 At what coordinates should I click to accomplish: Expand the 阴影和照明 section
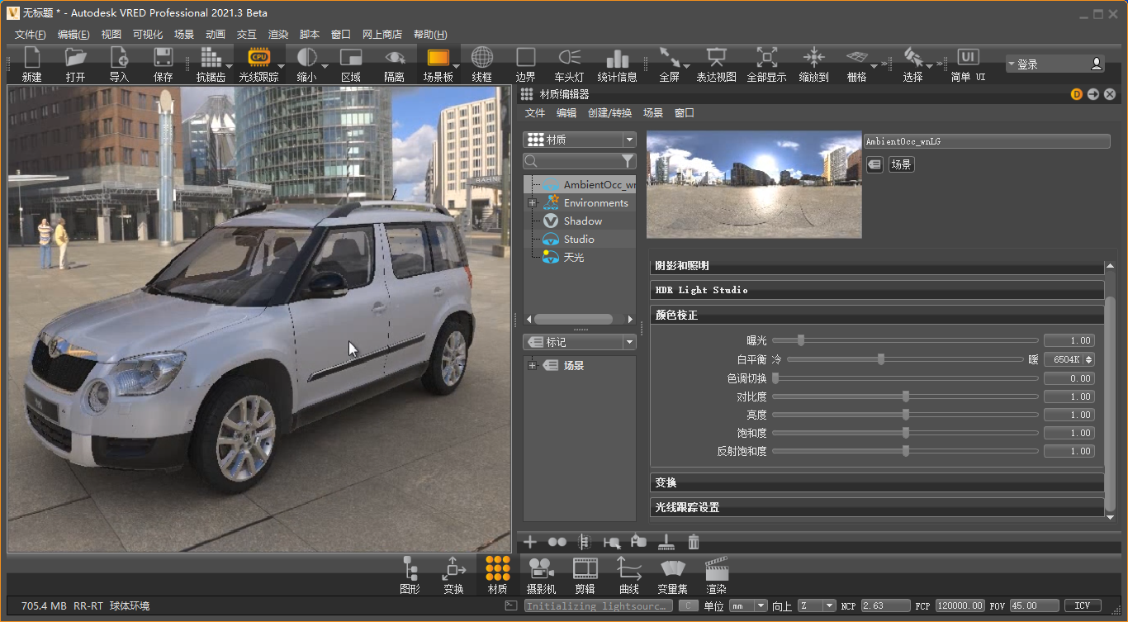click(x=878, y=266)
